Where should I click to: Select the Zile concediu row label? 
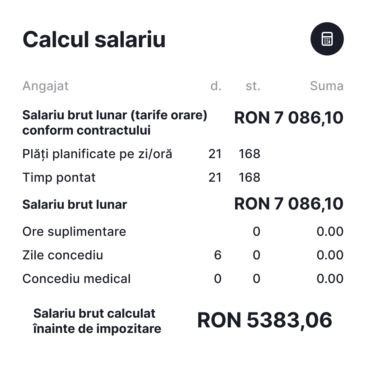pos(63,255)
